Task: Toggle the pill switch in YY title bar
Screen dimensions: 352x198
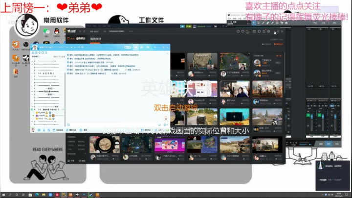Action: [128, 47]
